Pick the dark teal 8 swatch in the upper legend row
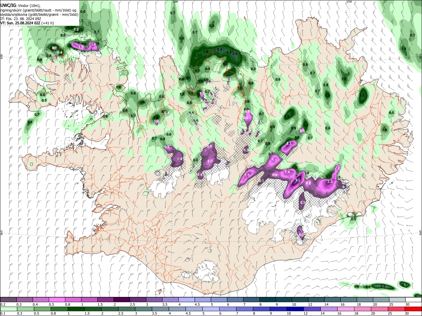This screenshot has height=316, width=422. click(x=268, y=300)
